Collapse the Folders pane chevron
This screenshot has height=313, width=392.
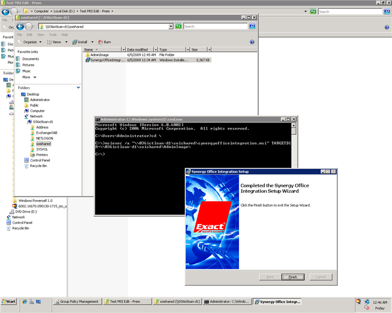click(x=78, y=88)
